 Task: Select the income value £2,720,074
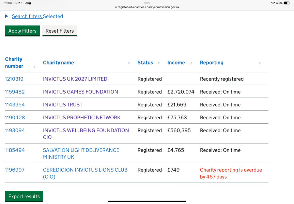(x=181, y=92)
